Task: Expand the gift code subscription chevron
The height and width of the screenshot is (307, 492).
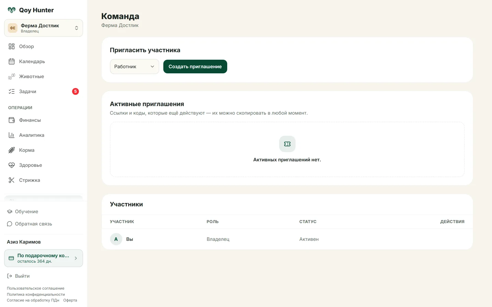Action: pyautogui.click(x=76, y=258)
